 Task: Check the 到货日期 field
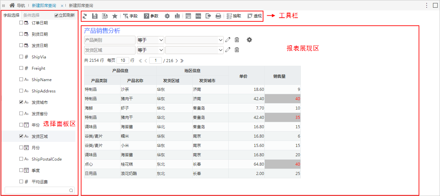tap(21, 34)
